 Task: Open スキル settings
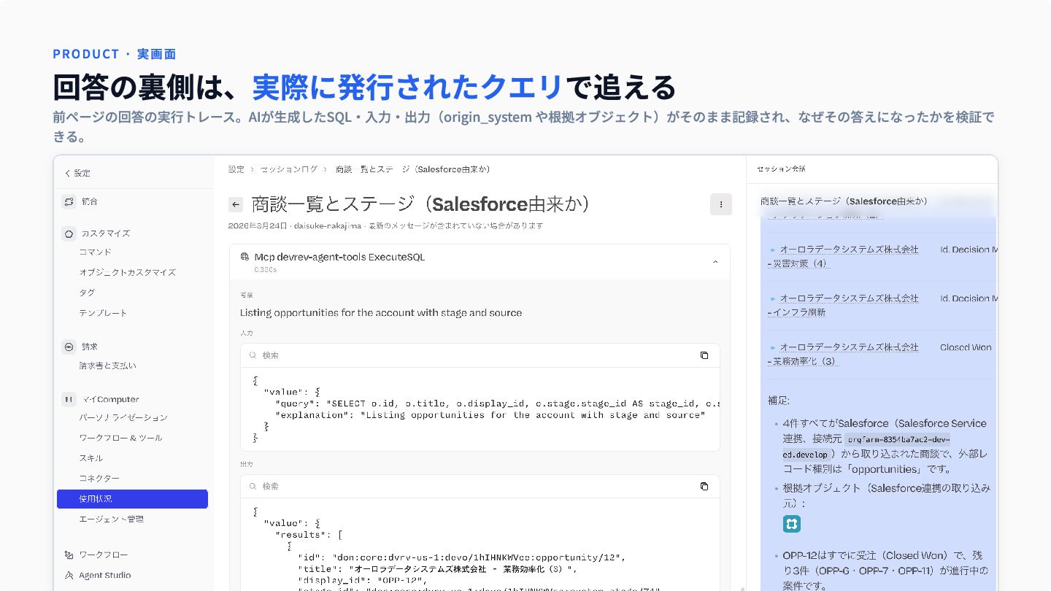tap(91, 458)
